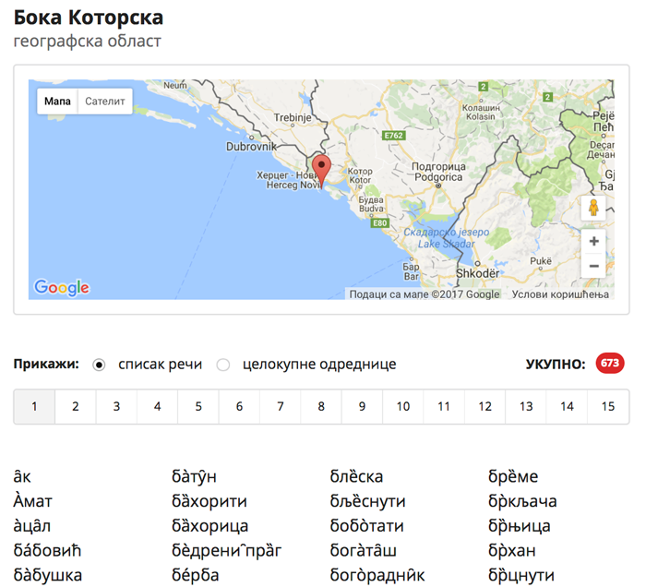
Task: Open Street View pegman icon
Action: click(x=593, y=208)
